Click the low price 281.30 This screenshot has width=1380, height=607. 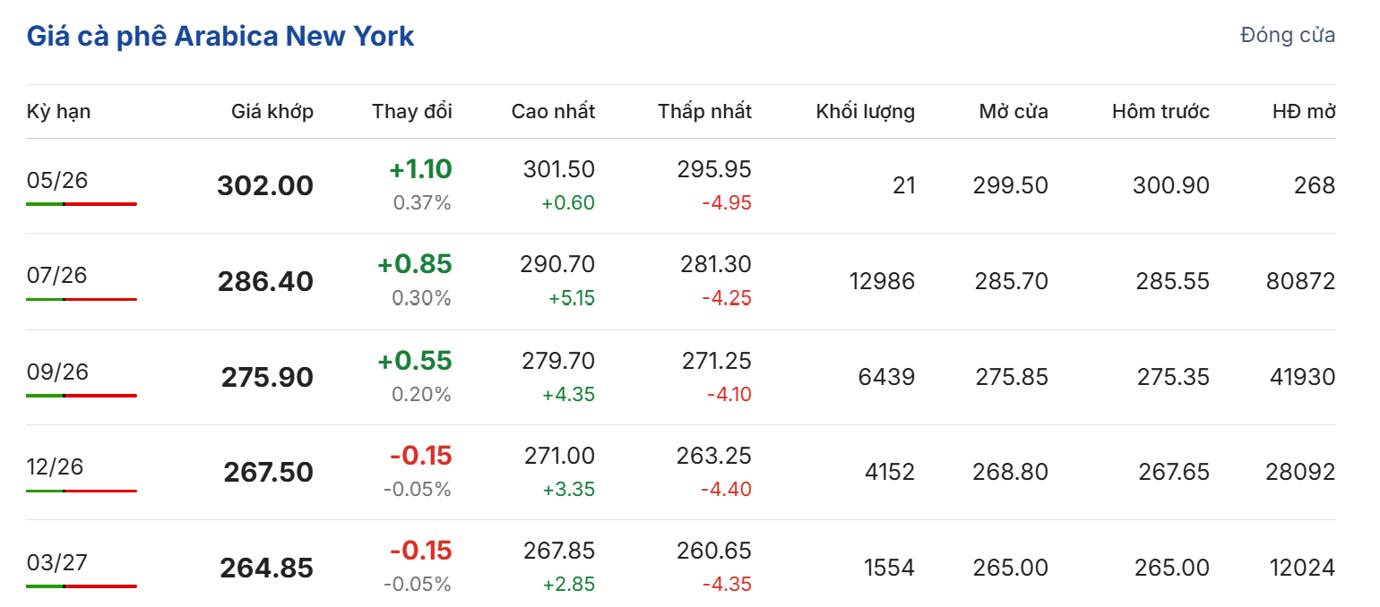point(714,264)
